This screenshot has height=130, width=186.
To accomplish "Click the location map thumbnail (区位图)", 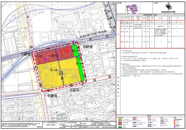I will 132,9.
